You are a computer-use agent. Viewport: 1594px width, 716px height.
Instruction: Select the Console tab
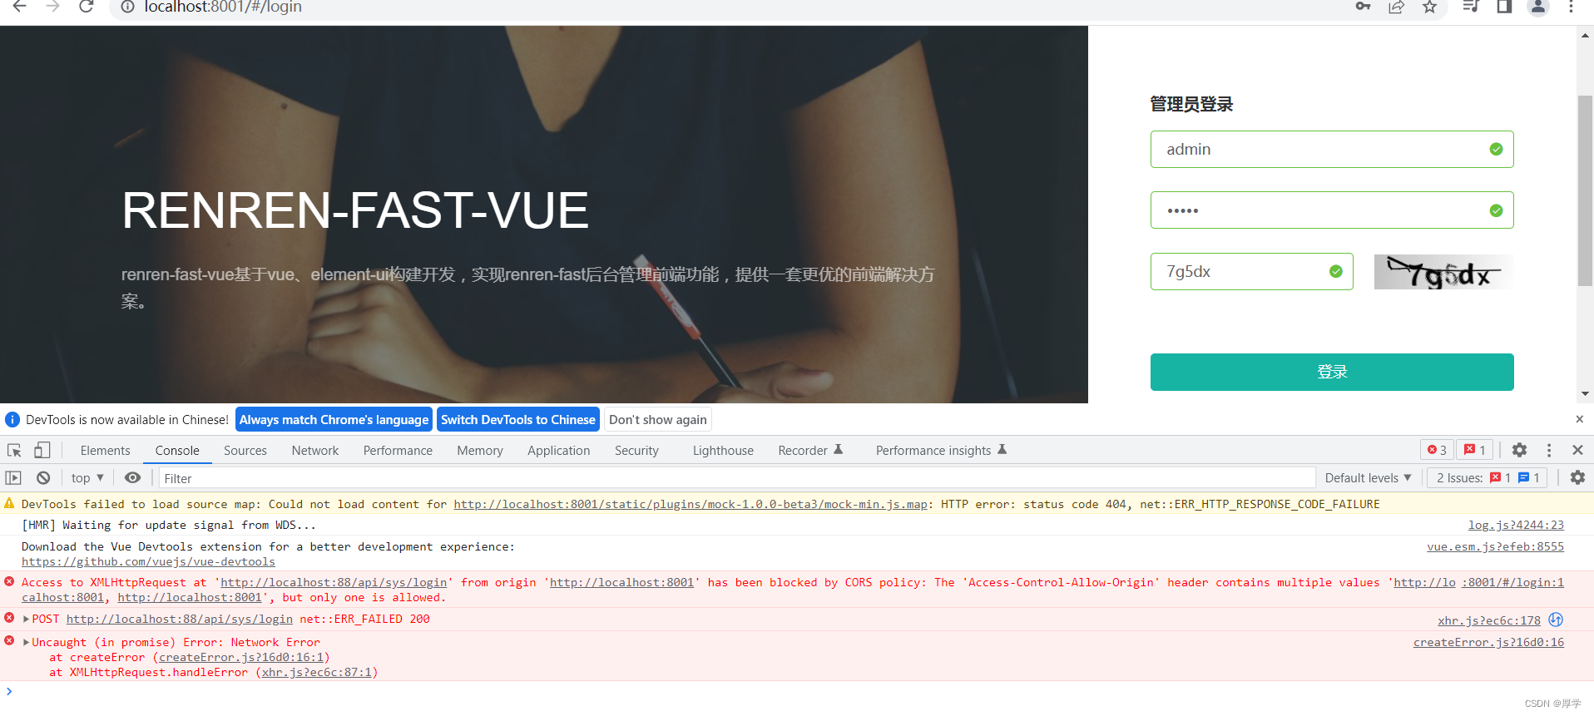click(x=177, y=450)
